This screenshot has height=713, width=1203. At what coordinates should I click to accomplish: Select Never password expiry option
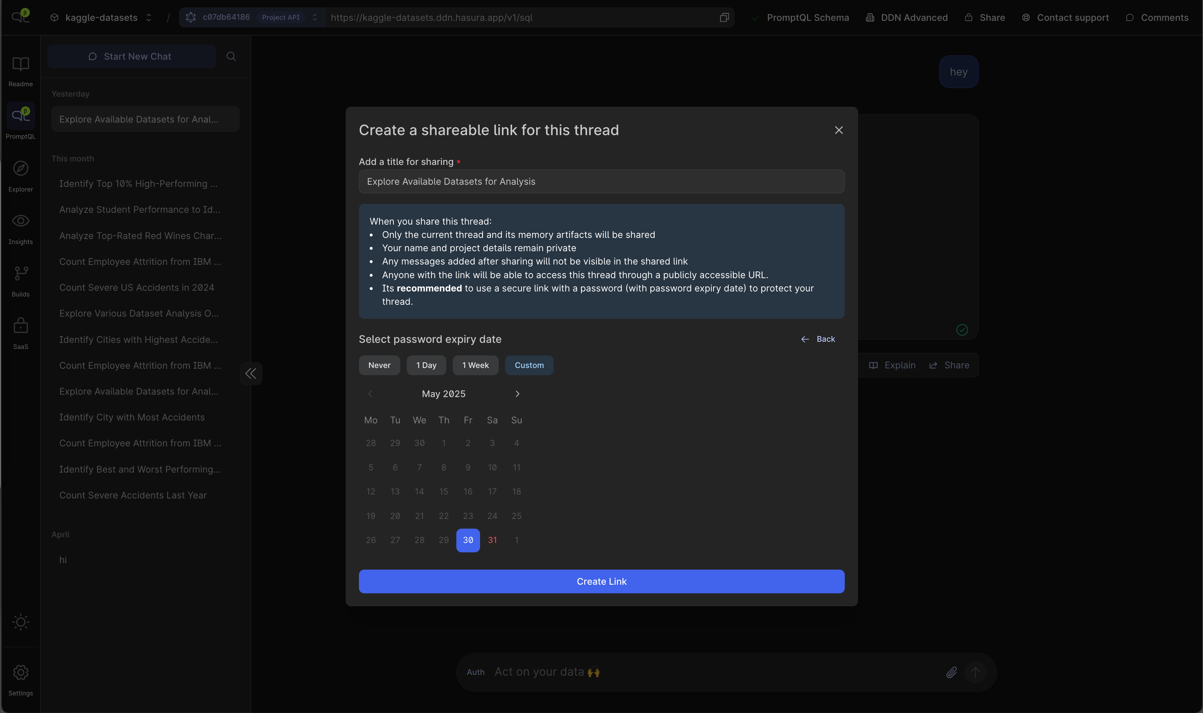379,365
